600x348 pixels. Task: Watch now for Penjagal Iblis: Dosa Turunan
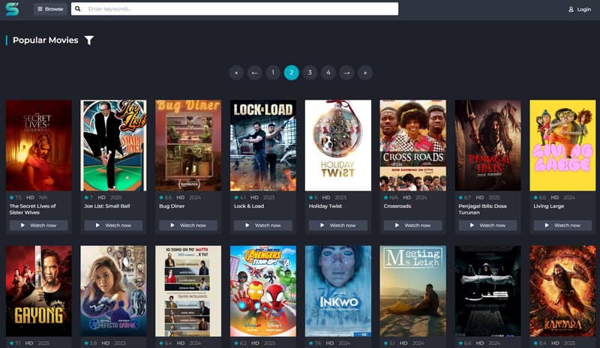[x=488, y=225]
